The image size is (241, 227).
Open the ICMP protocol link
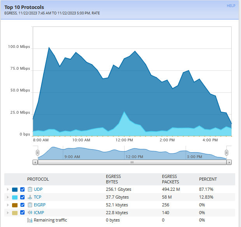click(39, 213)
